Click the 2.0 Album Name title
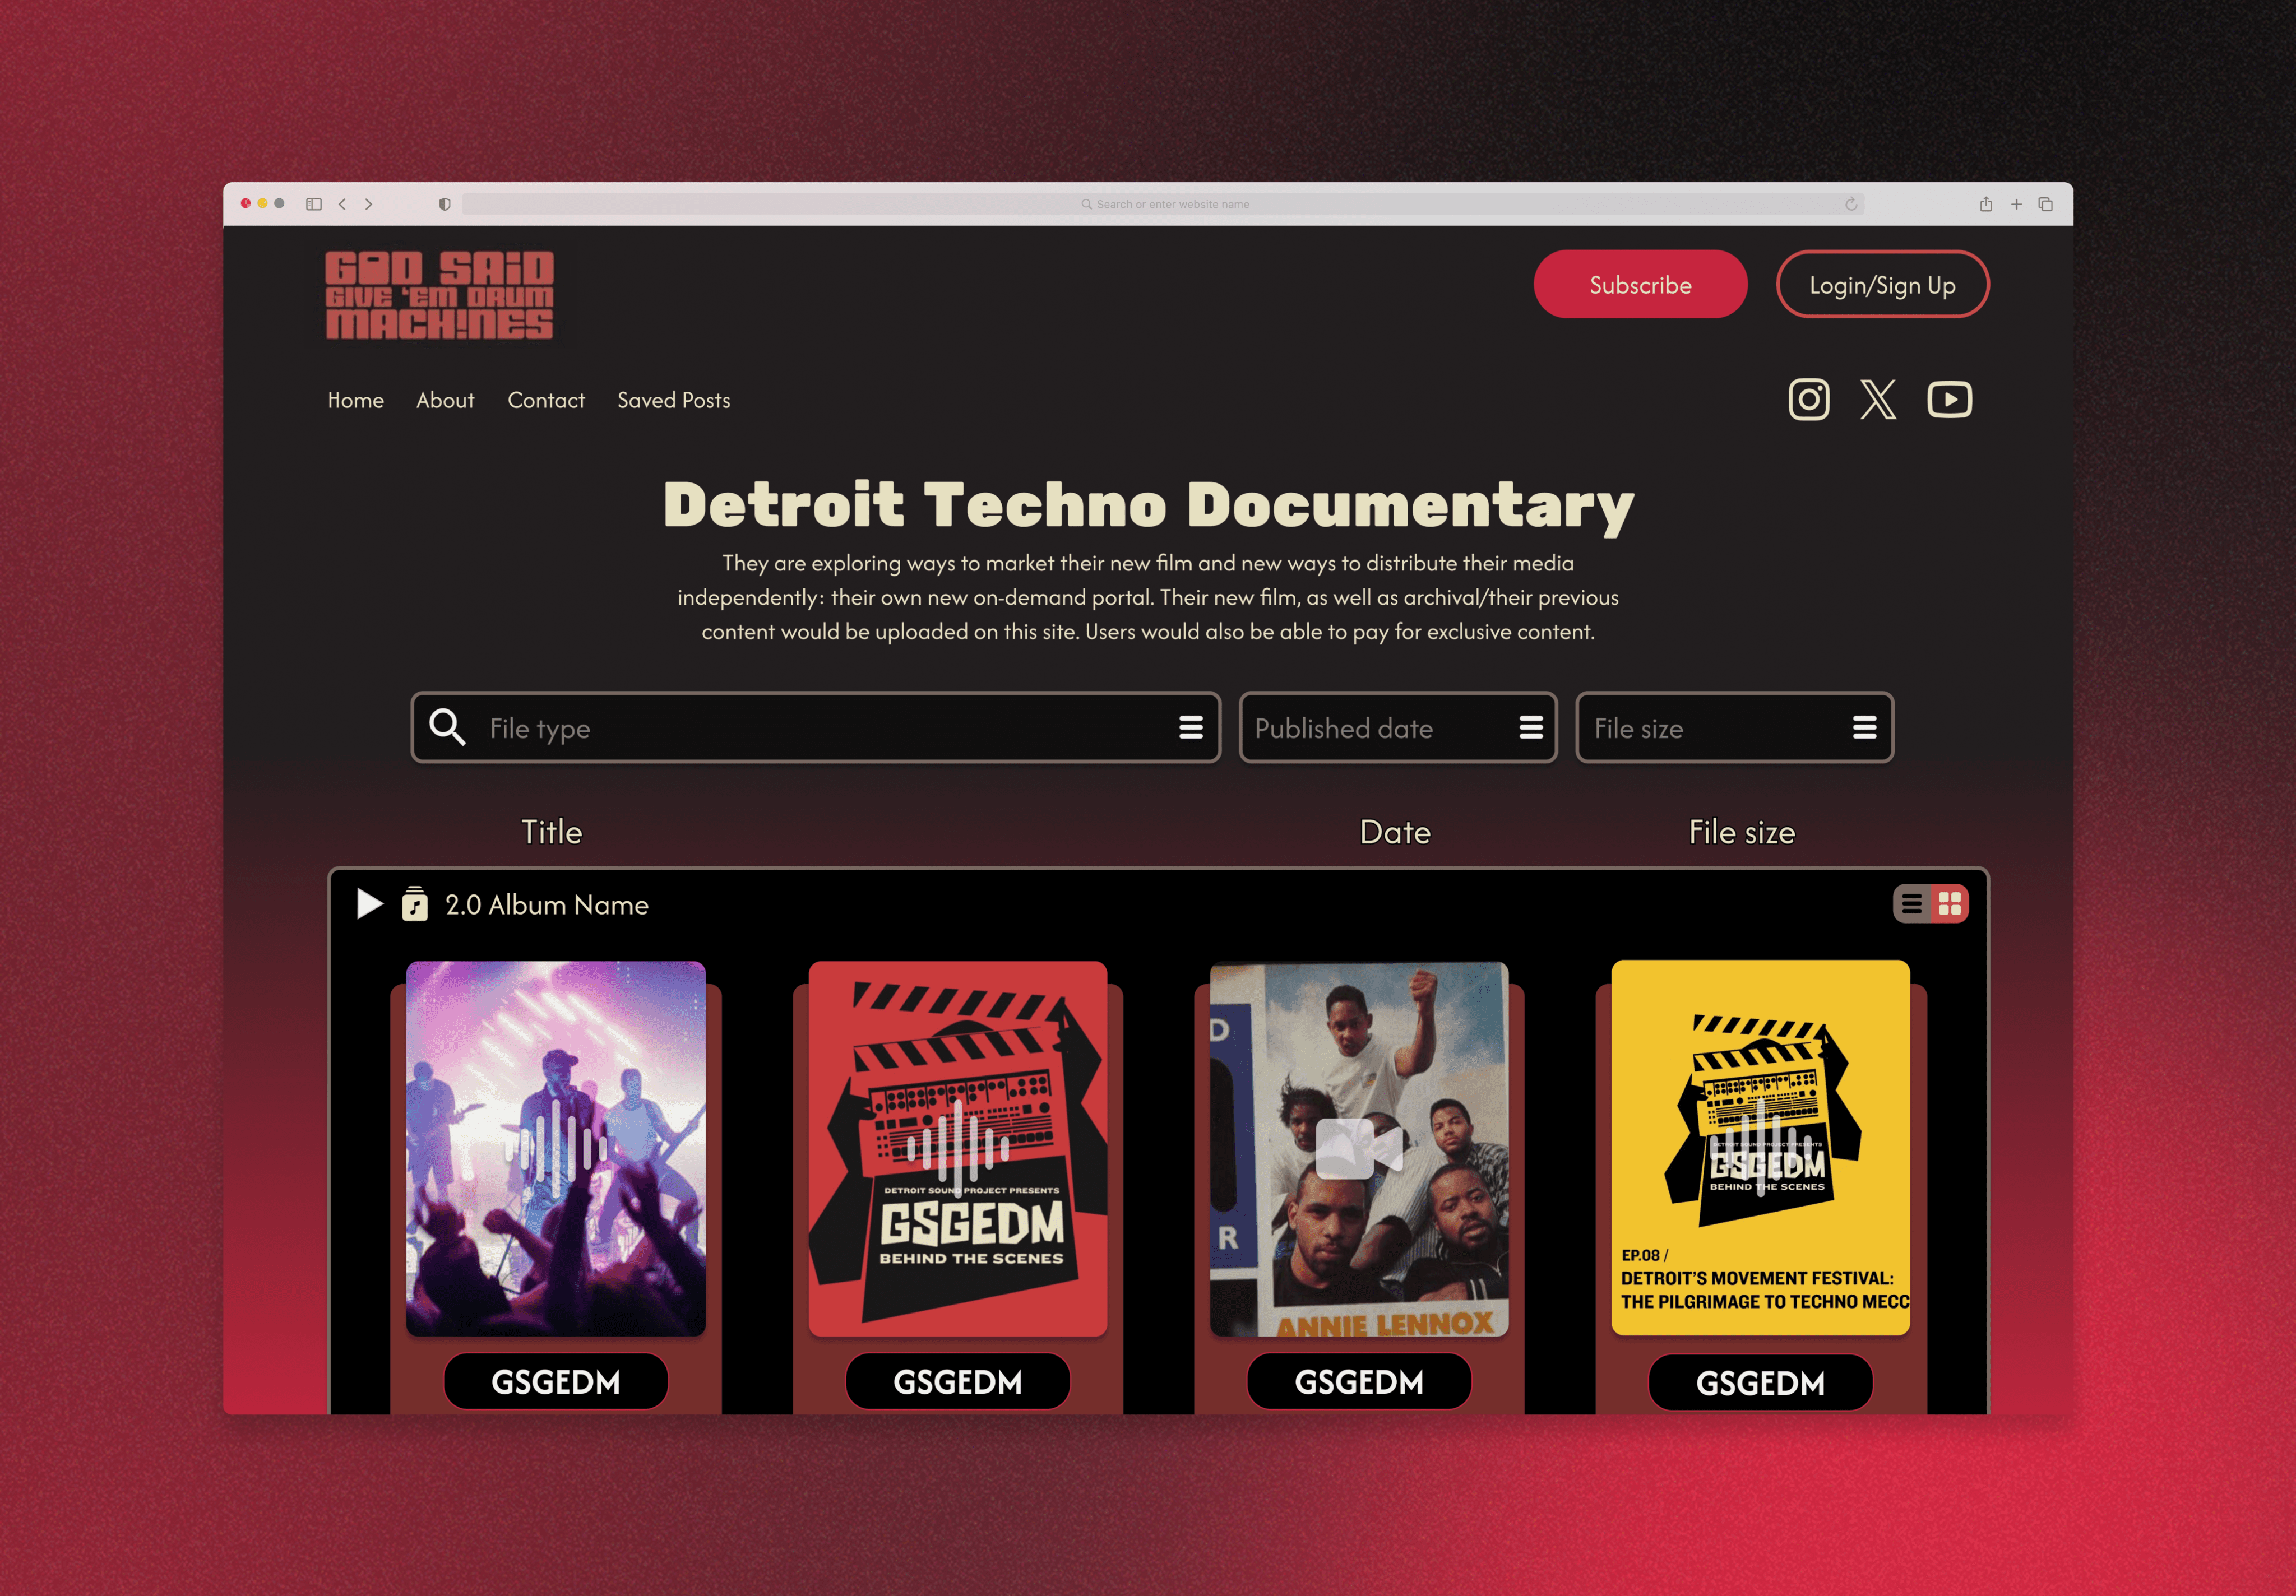The height and width of the screenshot is (1596, 2296). tap(547, 905)
